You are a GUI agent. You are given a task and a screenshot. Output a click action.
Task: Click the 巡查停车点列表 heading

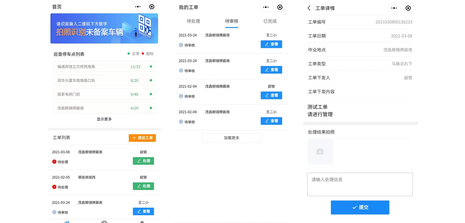pos(69,54)
